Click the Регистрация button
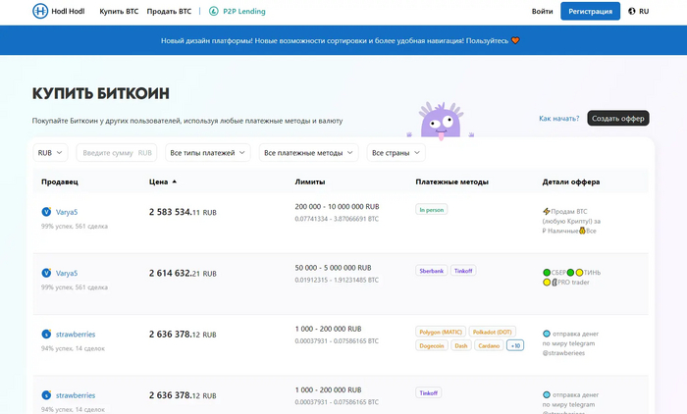687x414 pixels. coord(590,11)
